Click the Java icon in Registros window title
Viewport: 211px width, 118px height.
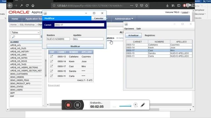coord(126,24)
